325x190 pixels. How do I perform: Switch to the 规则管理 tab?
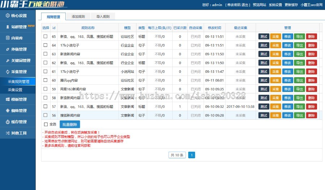(x=53, y=17)
